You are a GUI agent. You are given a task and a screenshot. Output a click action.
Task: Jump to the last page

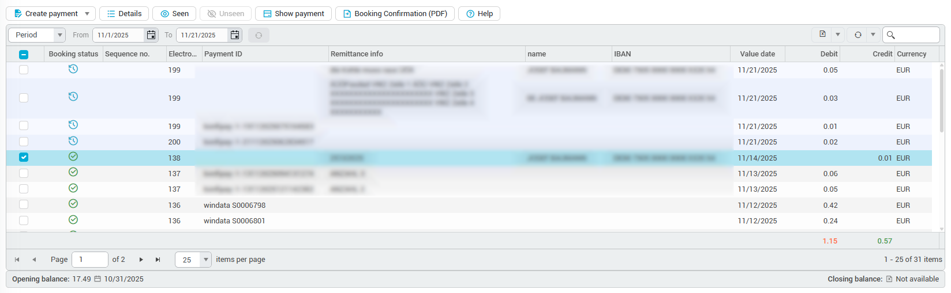point(158,260)
